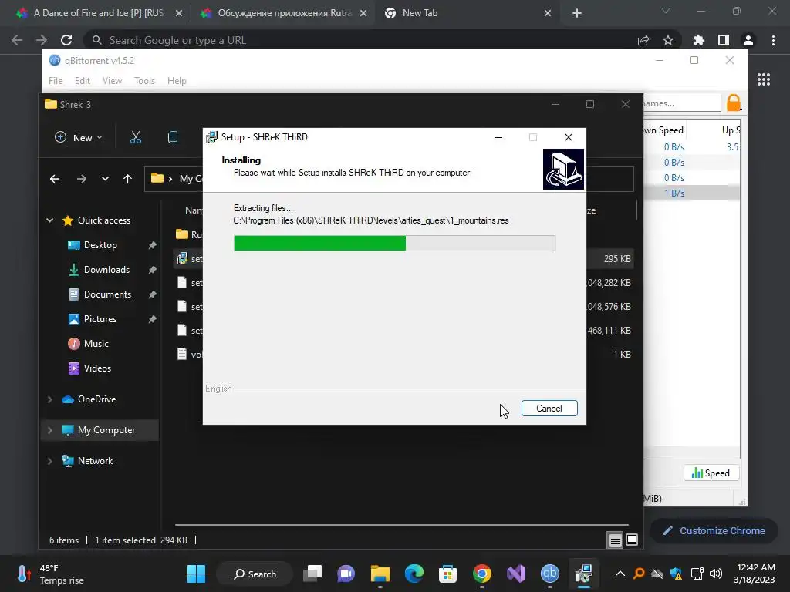
Task: Collapse the Quick access tree section
Action: [x=50, y=220]
